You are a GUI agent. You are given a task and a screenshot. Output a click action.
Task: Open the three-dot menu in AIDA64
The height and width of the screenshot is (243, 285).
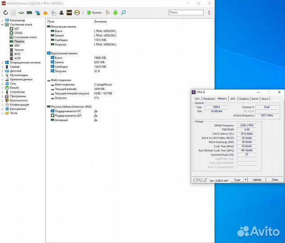[x=209, y=13]
